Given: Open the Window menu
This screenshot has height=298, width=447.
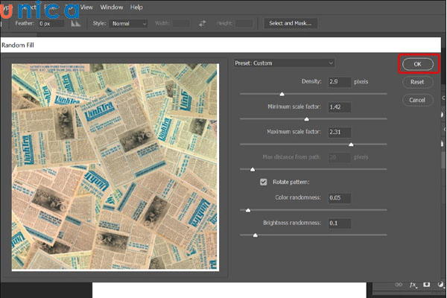Looking at the screenshot, I should click(111, 7).
